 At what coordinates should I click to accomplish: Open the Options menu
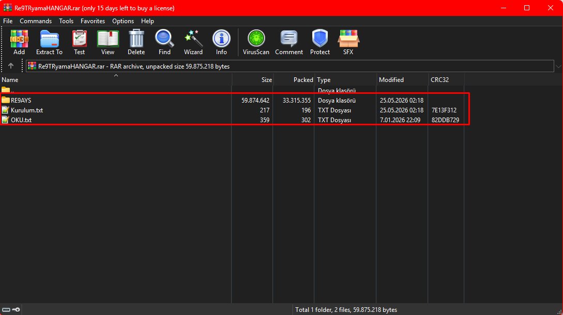pyautogui.click(x=123, y=21)
